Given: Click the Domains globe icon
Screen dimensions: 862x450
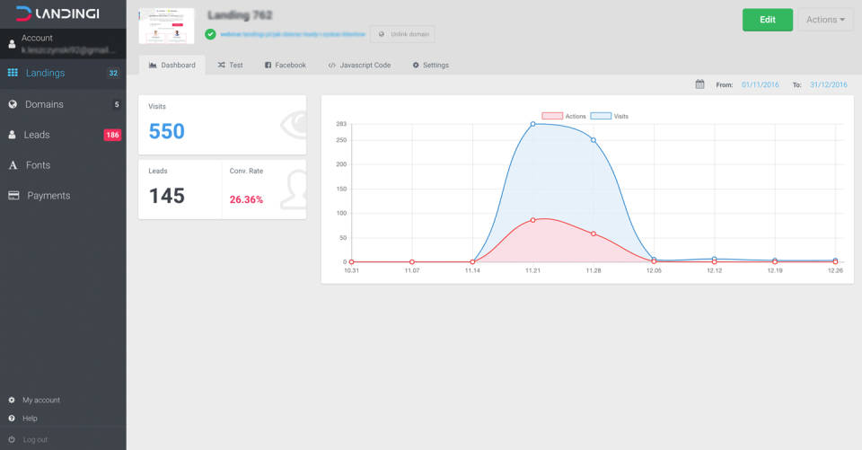Looking at the screenshot, I should coord(13,104).
